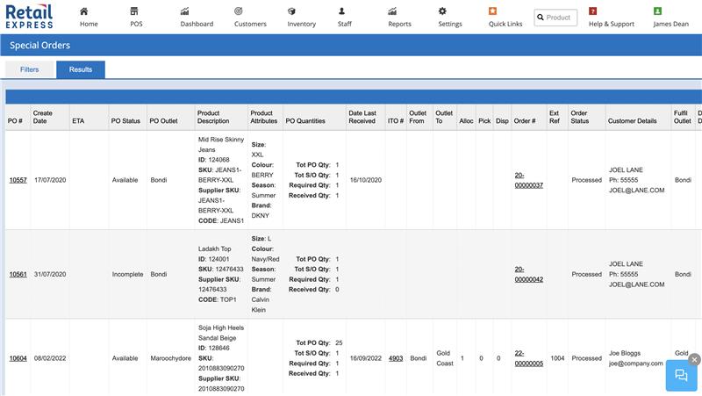Open the POS register icon
This screenshot has height=396, width=702.
point(134,11)
